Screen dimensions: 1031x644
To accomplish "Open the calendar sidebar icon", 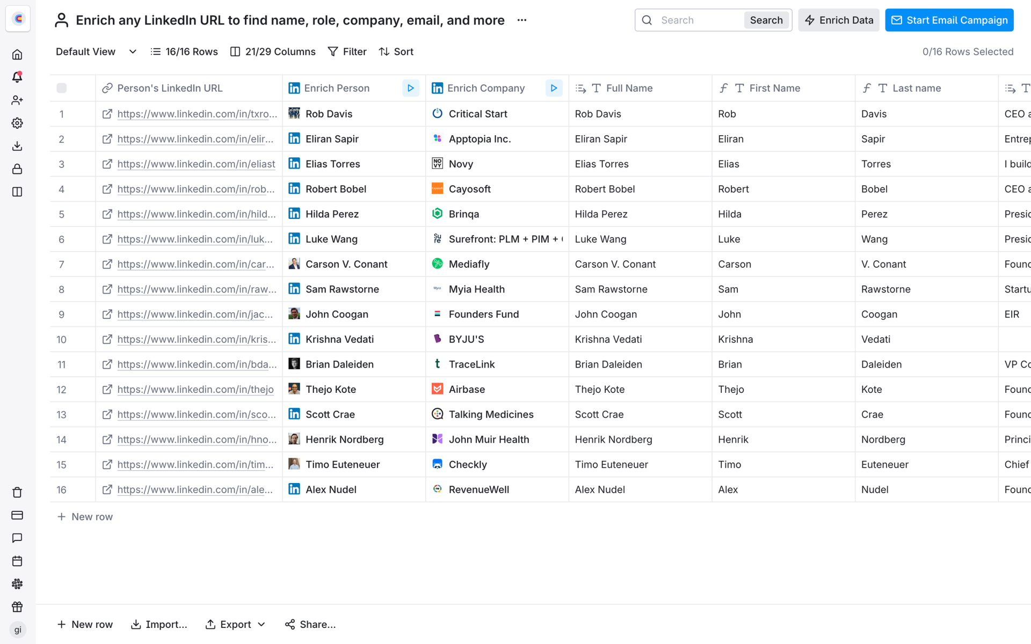I will 17,561.
